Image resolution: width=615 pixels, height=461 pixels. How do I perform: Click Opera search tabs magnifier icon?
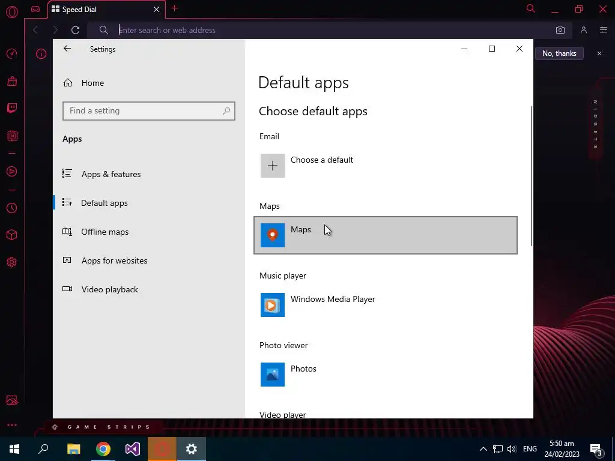pyautogui.click(x=531, y=8)
